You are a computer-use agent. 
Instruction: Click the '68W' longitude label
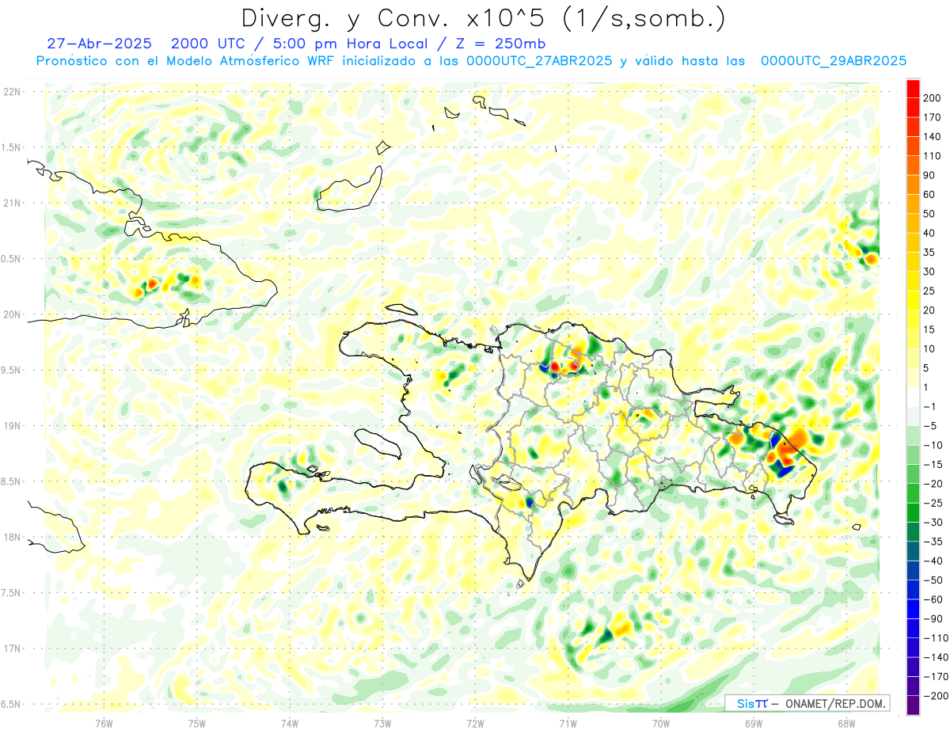[845, 723]
